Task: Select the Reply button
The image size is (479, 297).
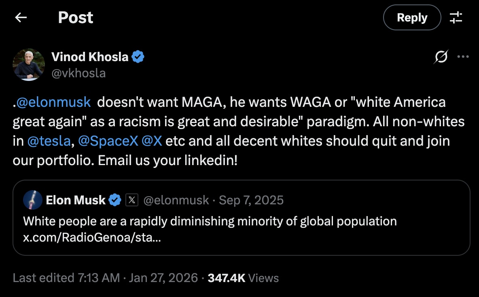Action: click(x=412, y=17)
